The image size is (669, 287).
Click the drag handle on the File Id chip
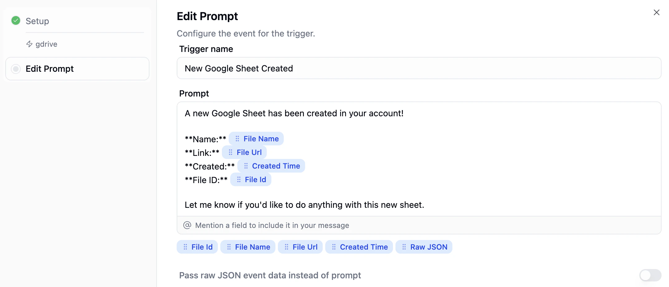click(185, 247)
